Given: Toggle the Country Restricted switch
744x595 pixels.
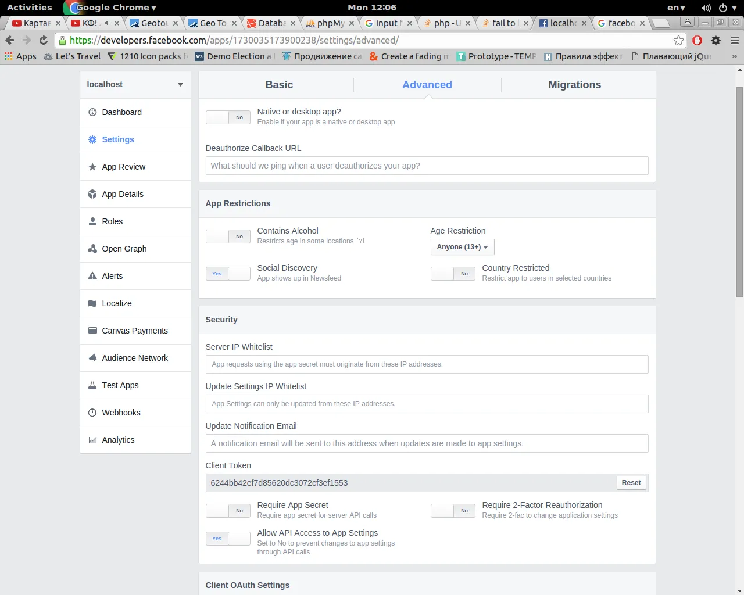Looking at the screenshot, I should 453,274.
